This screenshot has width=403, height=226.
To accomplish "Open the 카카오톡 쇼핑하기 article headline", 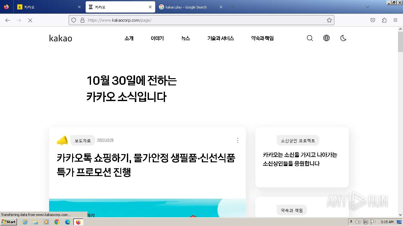I will click(x=146, y=165).
